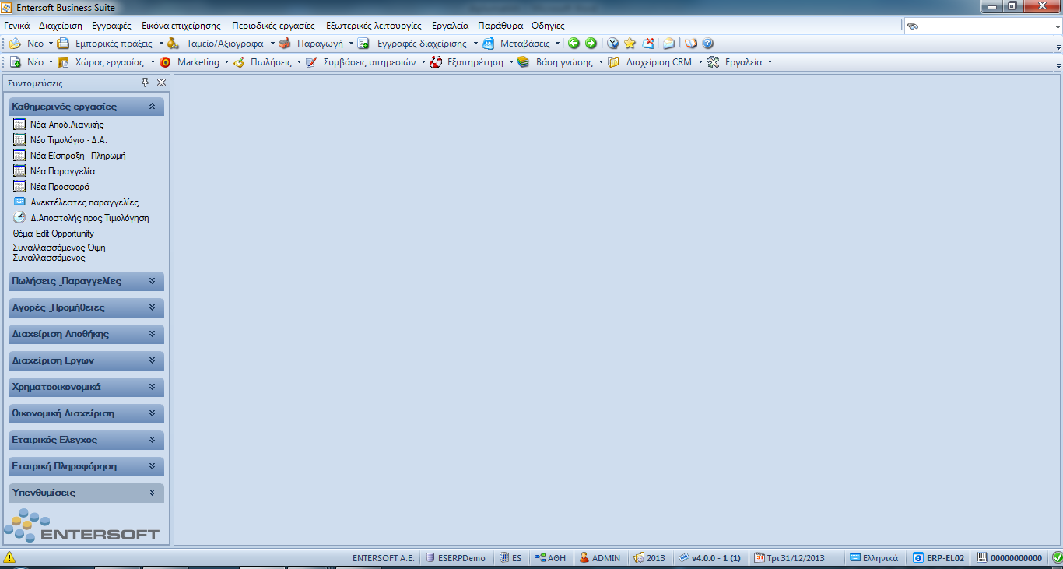Viewport: 1063px width, 569px height.
Task: Open dropdown arrow next to Εμπορικές πράξεις
Action: point(162,44)
